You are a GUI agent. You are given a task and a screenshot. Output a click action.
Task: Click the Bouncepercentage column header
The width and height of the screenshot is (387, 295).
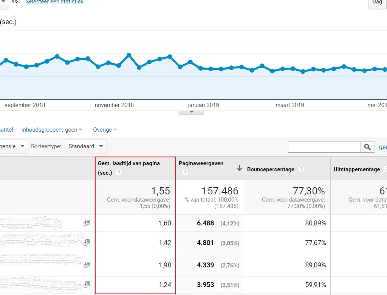click(271, 169)
